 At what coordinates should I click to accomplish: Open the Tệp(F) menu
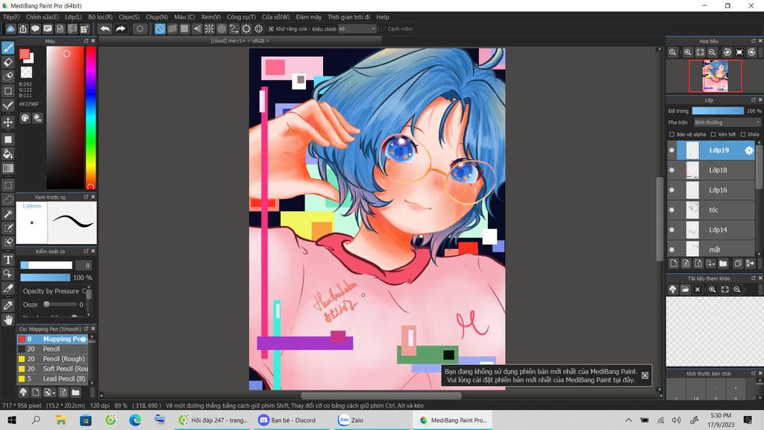point(11,17)
